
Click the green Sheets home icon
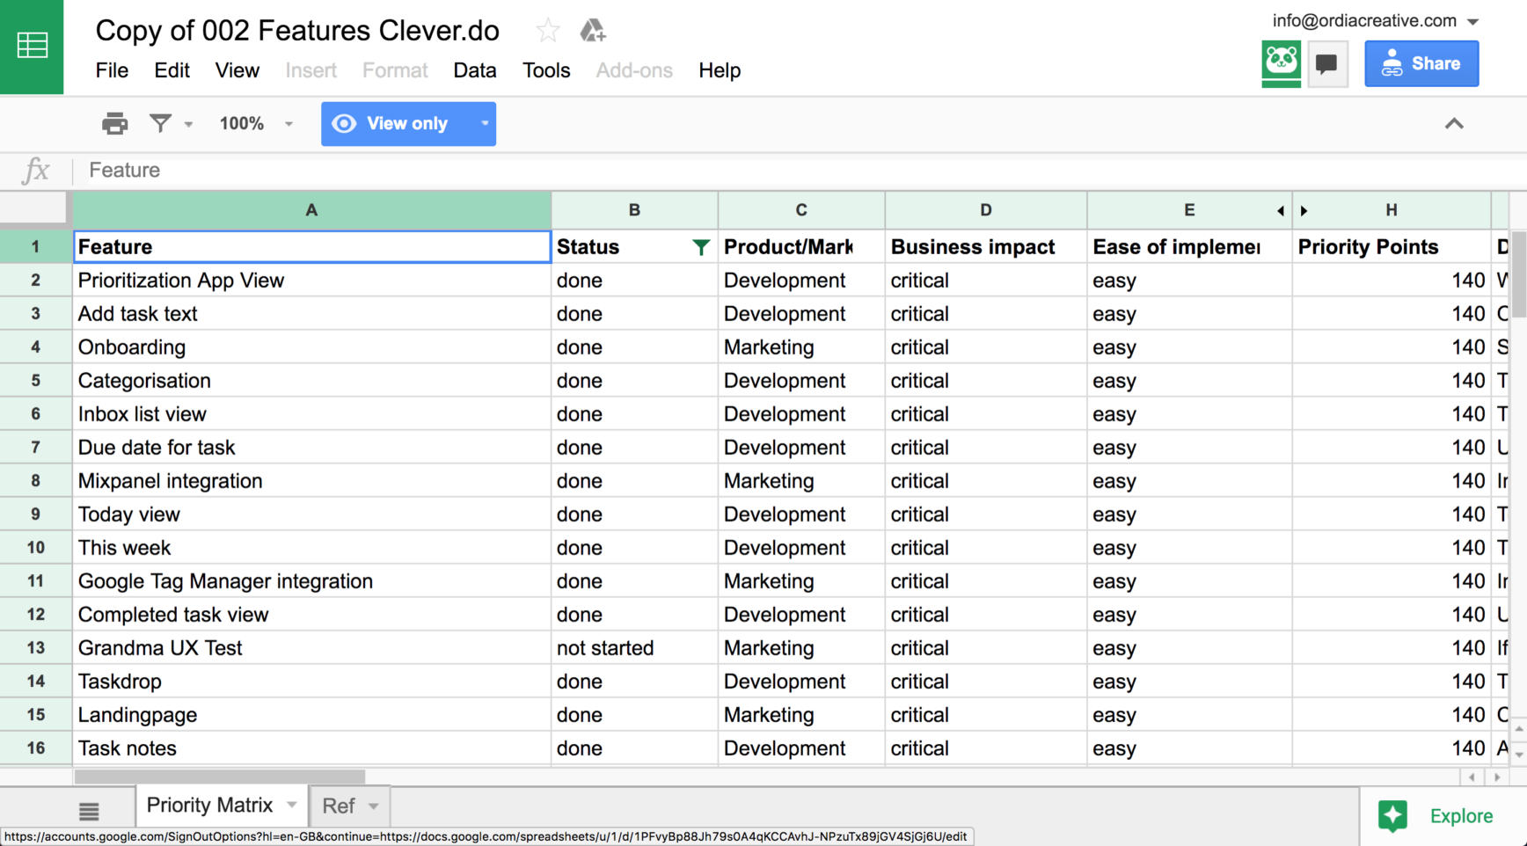tap(32, 47)
